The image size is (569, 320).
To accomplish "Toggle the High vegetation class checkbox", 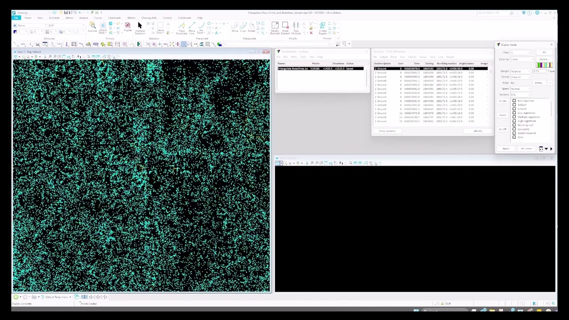I will click(x=514, y=121).
